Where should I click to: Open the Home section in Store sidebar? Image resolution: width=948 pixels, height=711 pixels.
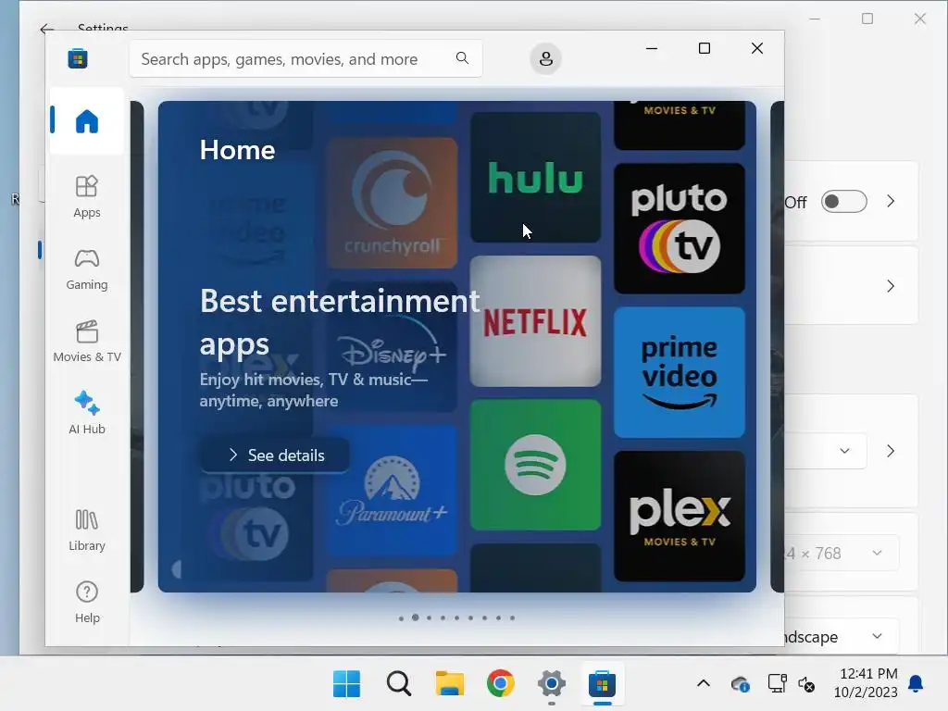[x=87, y=121]
